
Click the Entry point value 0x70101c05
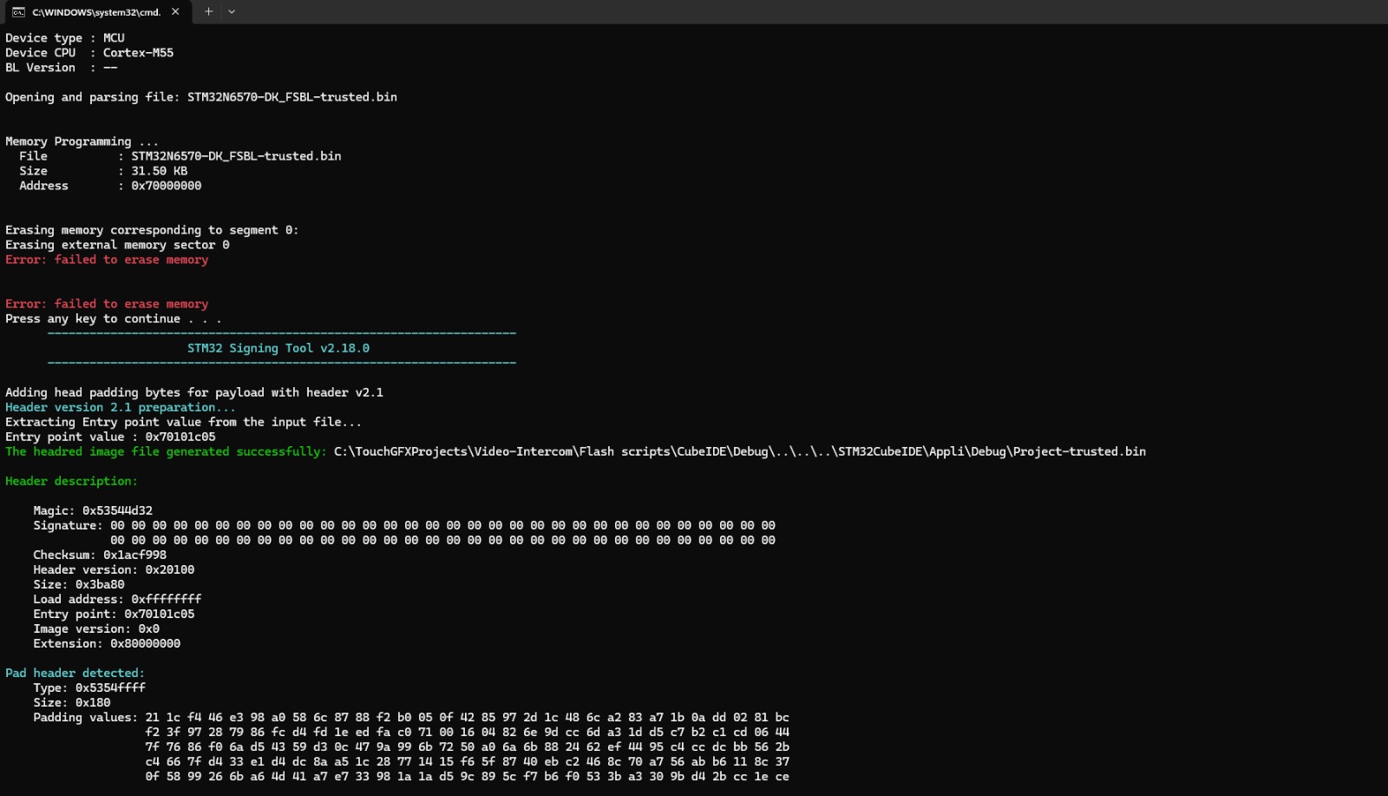coord(161,614)
